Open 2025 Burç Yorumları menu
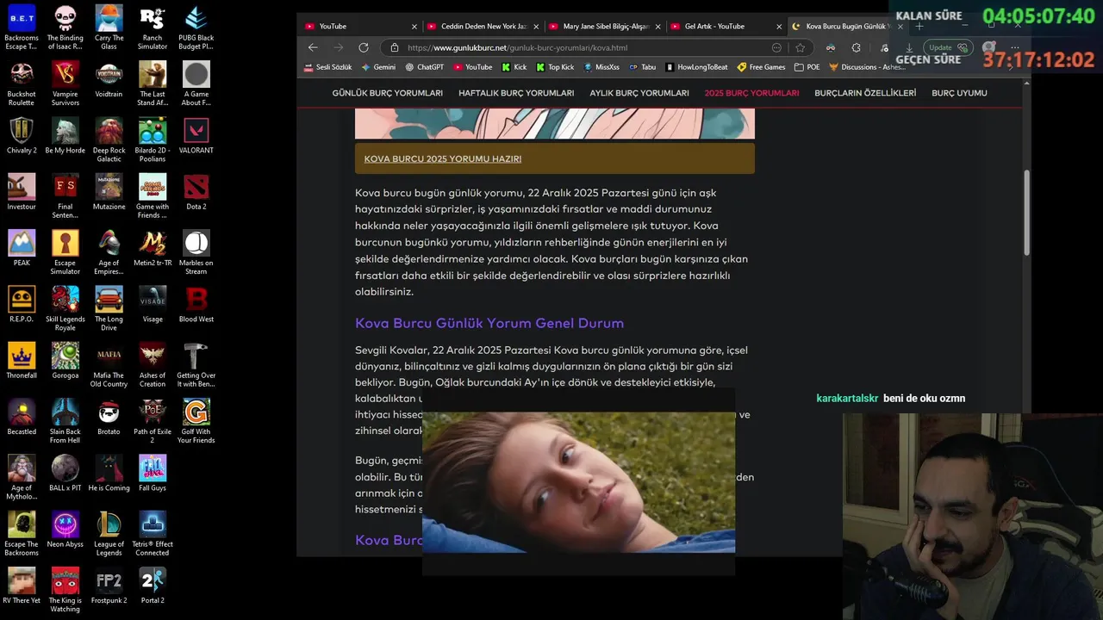This screenshot has width=1103, height=620. pos(751,93)
